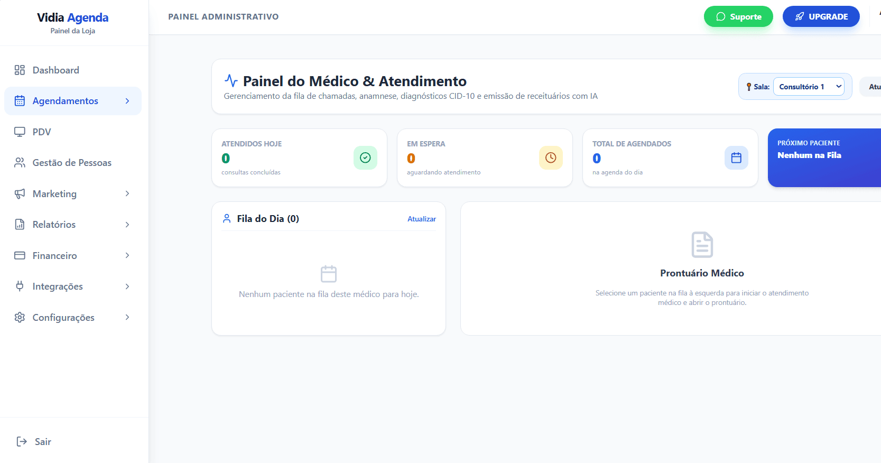This screenshot has height=463, width=881.
Task: Click the Prontuário Médico heading
Action: point(702,273)
